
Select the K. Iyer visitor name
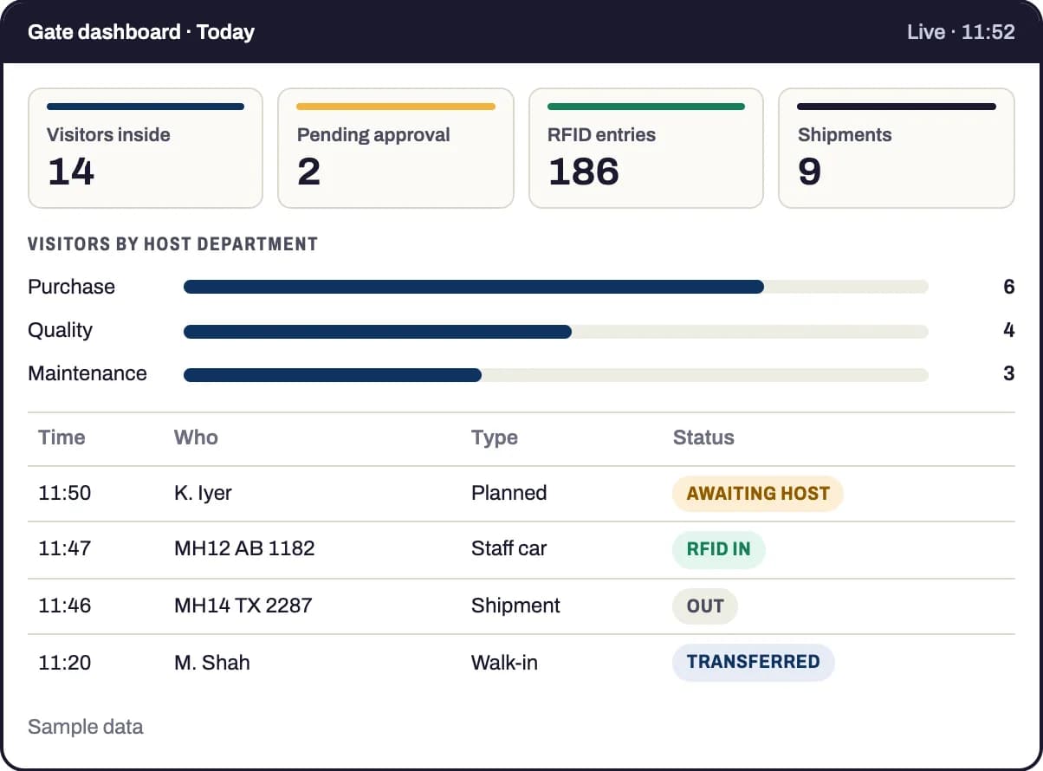click(x=203, y=493)
